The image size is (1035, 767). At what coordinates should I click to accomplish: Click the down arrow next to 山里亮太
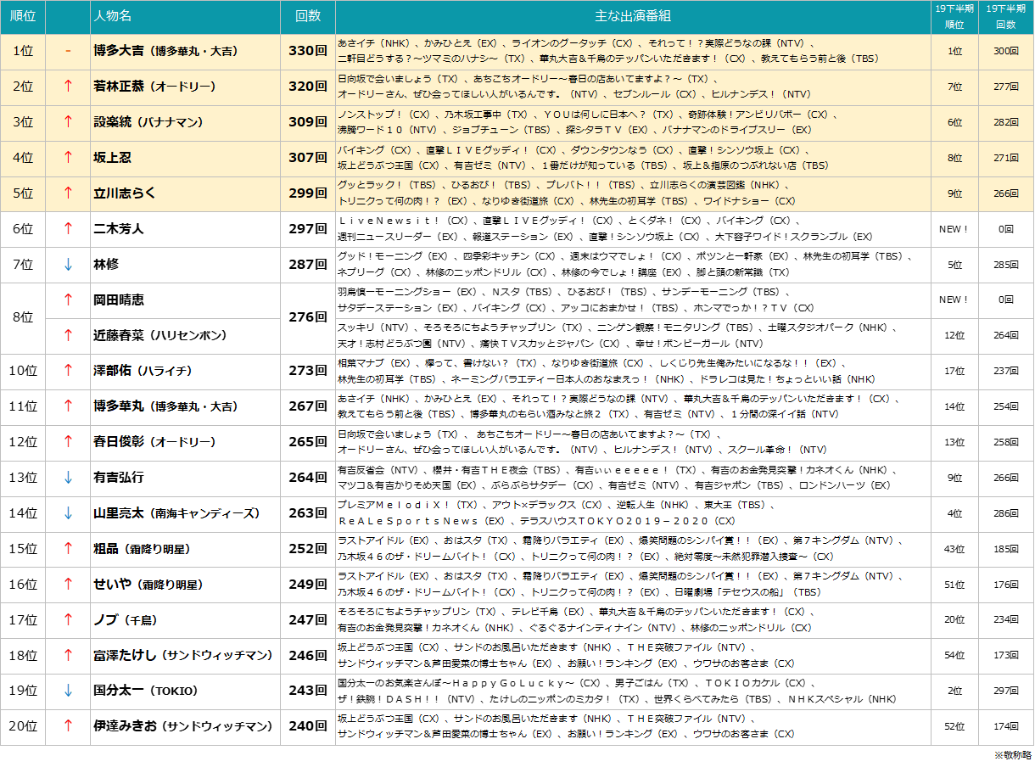tap(68, 513)
